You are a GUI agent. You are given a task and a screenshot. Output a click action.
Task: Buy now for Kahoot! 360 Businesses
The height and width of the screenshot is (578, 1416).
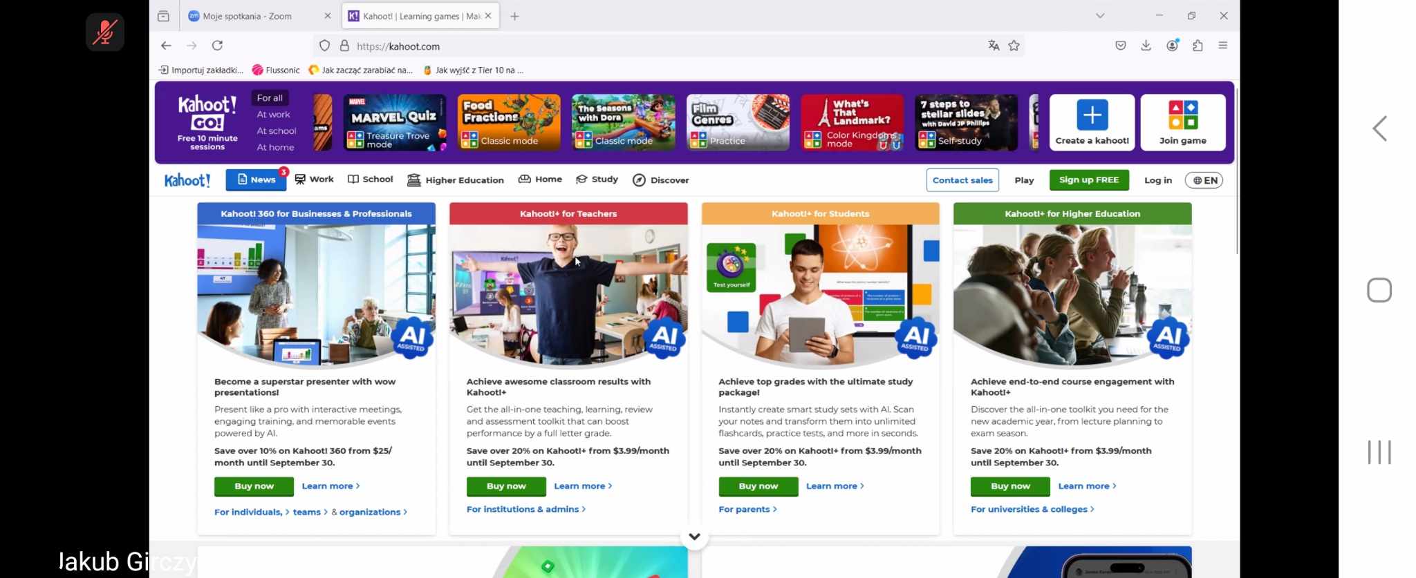(254, 487)
